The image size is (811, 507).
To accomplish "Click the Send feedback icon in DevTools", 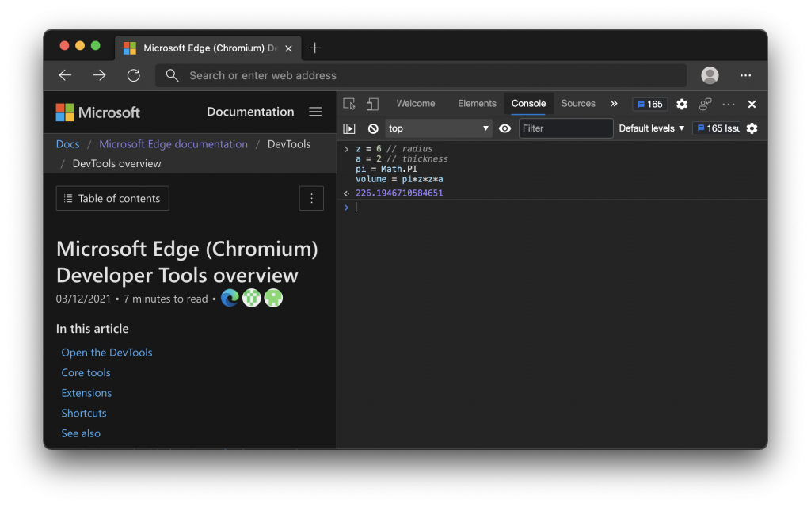I will (x=705, y=104).
